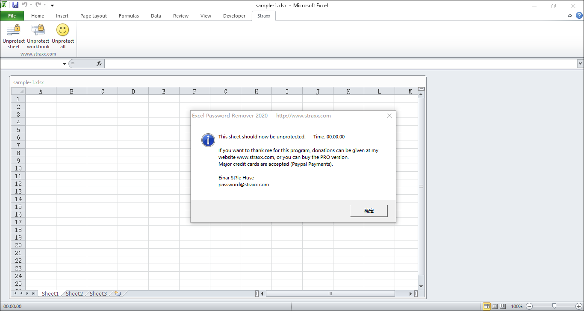
Task: Open Customize Quick Access Toolbar dropdown
Action: (x=52, y=5)
